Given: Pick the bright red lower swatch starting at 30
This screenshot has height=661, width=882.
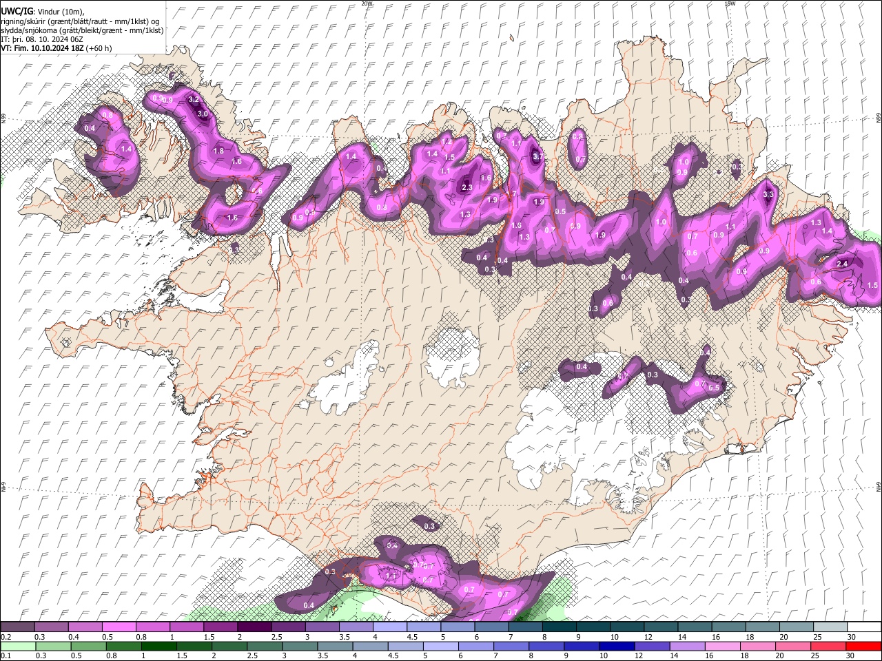Looking at the screenshot, I should click(865, 646).
